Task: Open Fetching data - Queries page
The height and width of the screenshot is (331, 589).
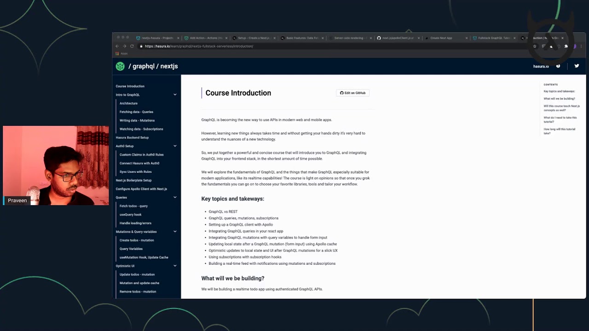Action: tap(136, 112)
